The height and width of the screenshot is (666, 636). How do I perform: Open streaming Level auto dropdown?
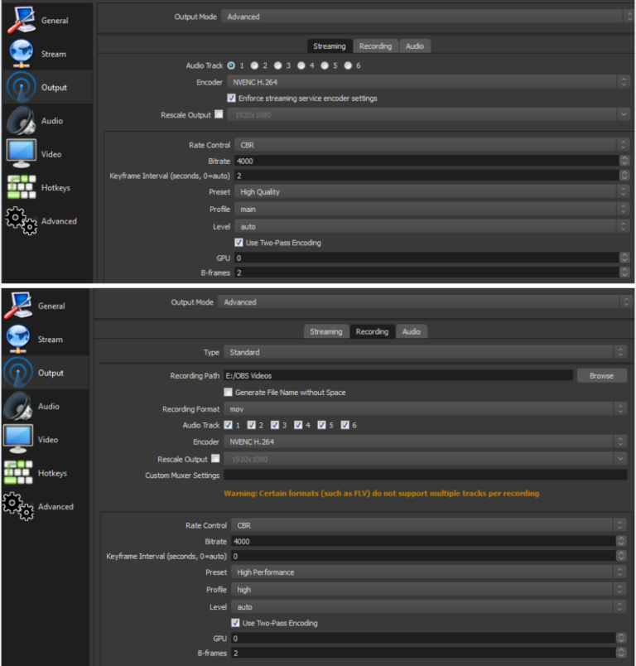click(431, 226)
